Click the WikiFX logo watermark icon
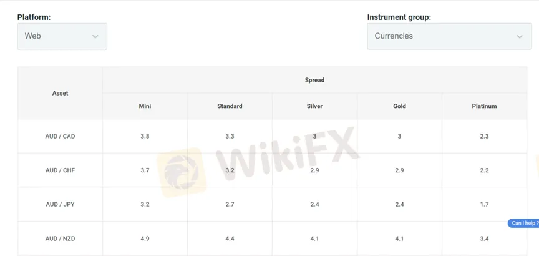 182,172
